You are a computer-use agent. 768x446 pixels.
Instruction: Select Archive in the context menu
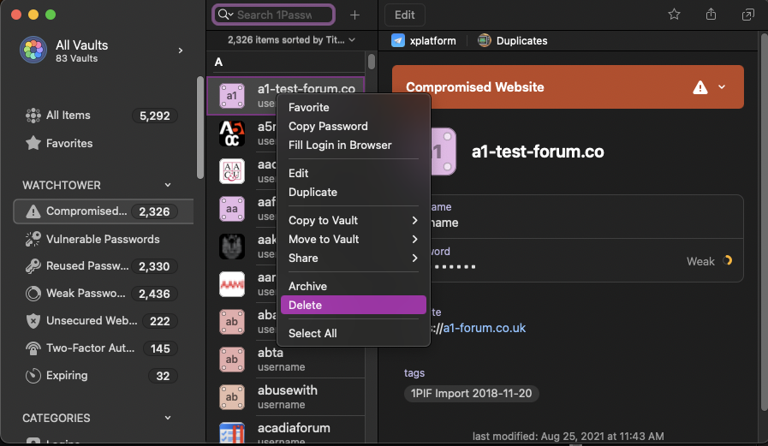[307, 286]
